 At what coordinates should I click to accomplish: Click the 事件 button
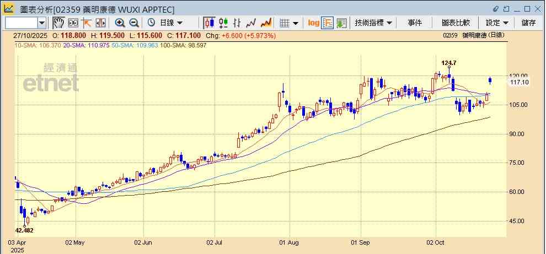pyautogui.click(x=415, y=23)
